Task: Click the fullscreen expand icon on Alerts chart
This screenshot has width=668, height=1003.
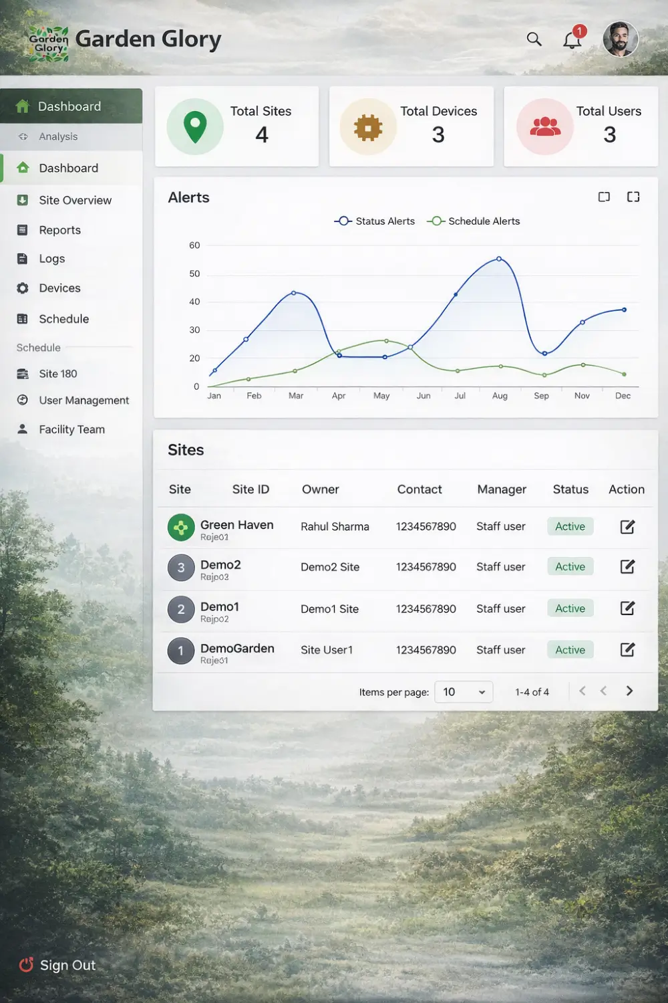Action: pos(633,197)
